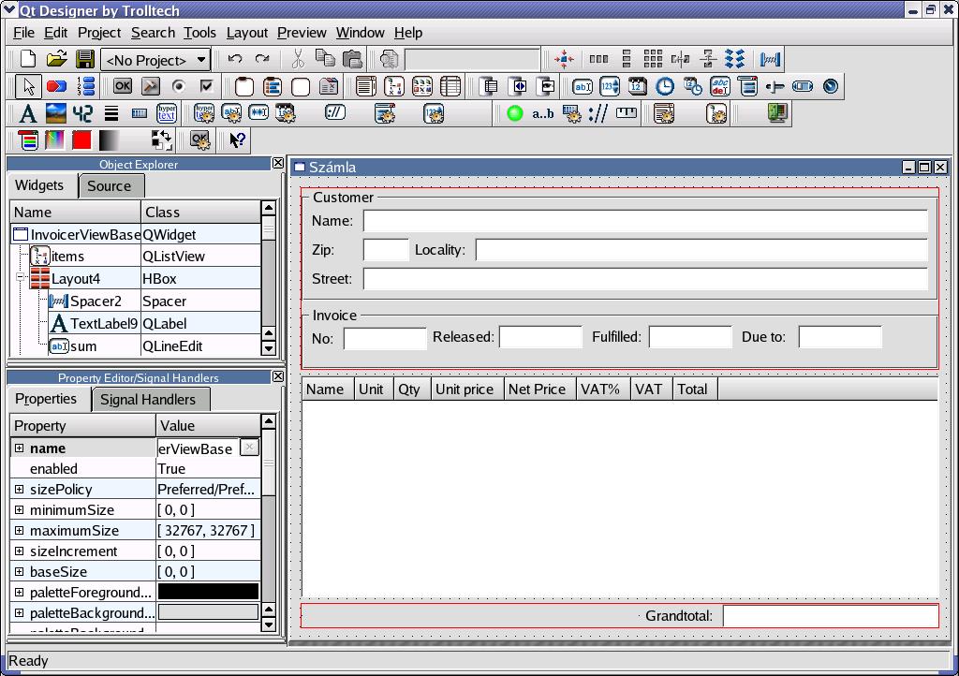The width and height of the screenshot is (959, 676).
Task: Select the Pointer arrow tool
Action: 28,86
